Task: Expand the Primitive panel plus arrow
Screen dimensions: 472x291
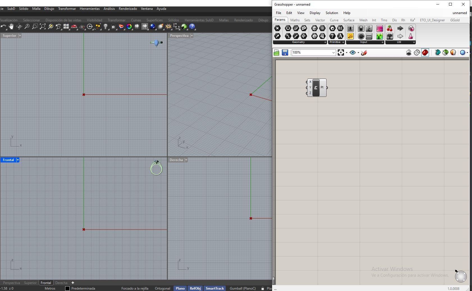Action: point(343,42)
